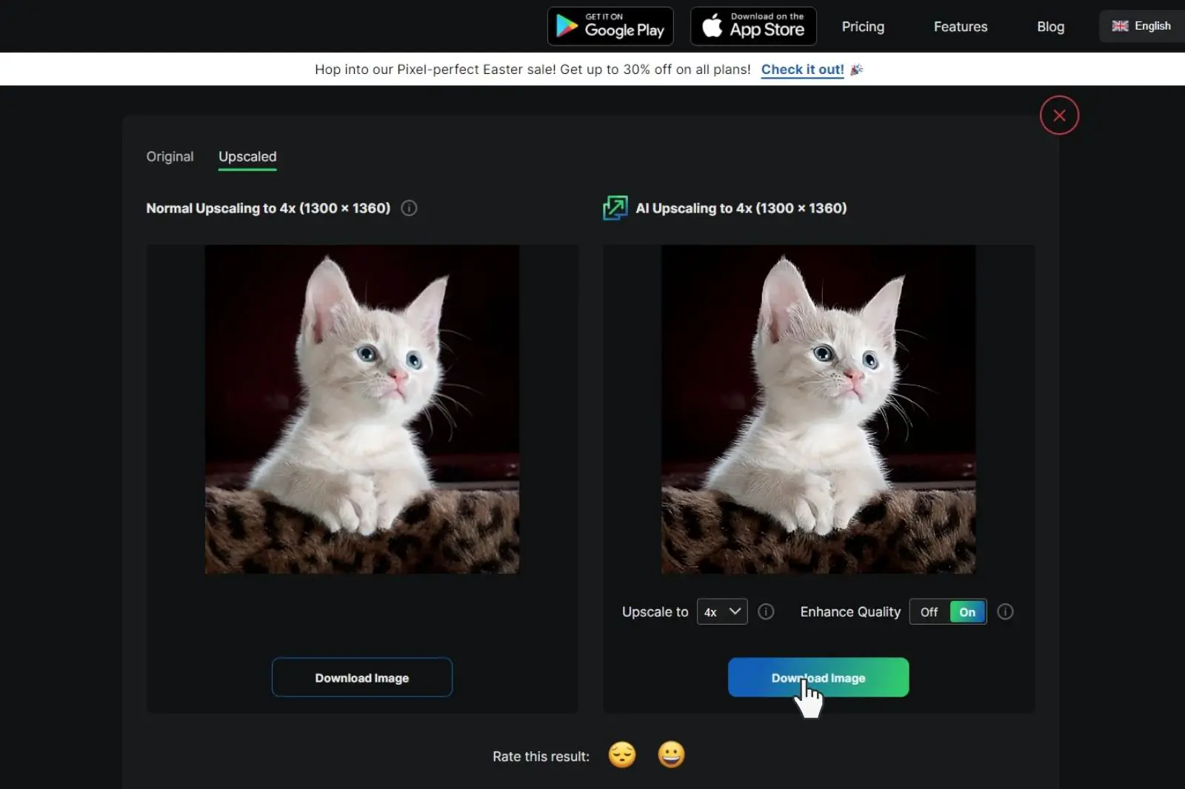Click the 'Rate this result:' label
1185x789 pixels.
pos(541,756)
